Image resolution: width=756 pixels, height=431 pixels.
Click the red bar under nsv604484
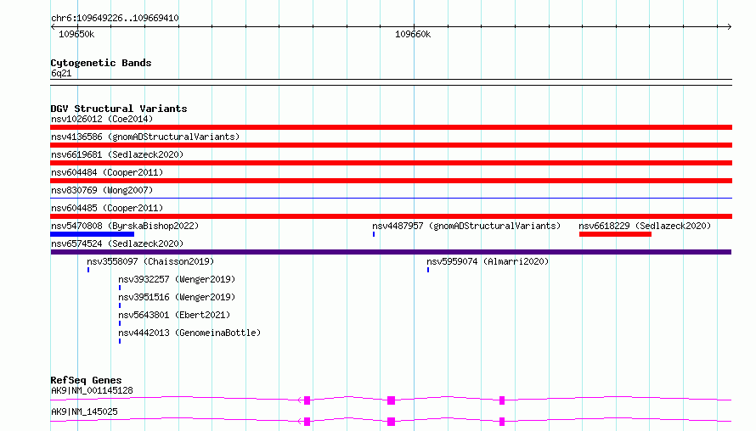coord(391,181)
